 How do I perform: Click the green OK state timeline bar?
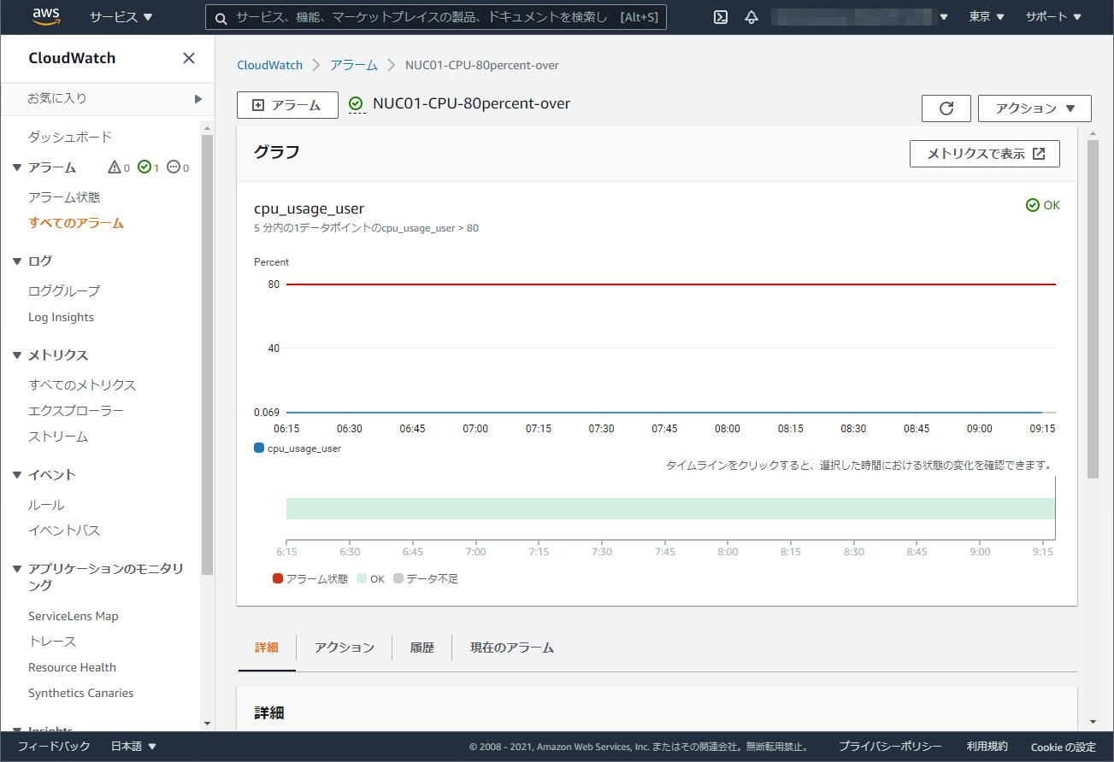click(670, 508)
